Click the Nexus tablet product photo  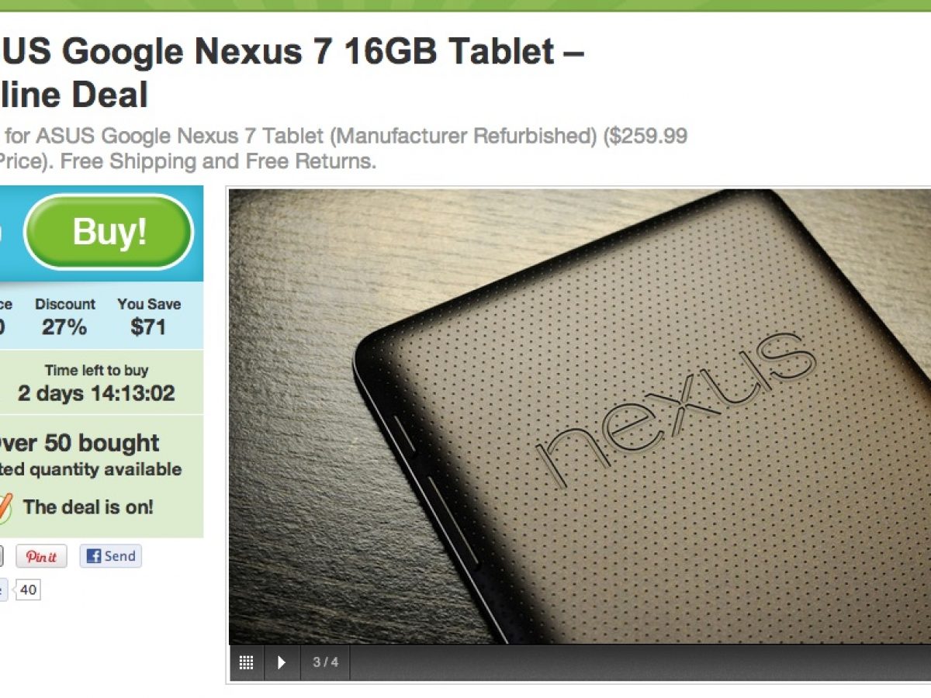(580, 416)
